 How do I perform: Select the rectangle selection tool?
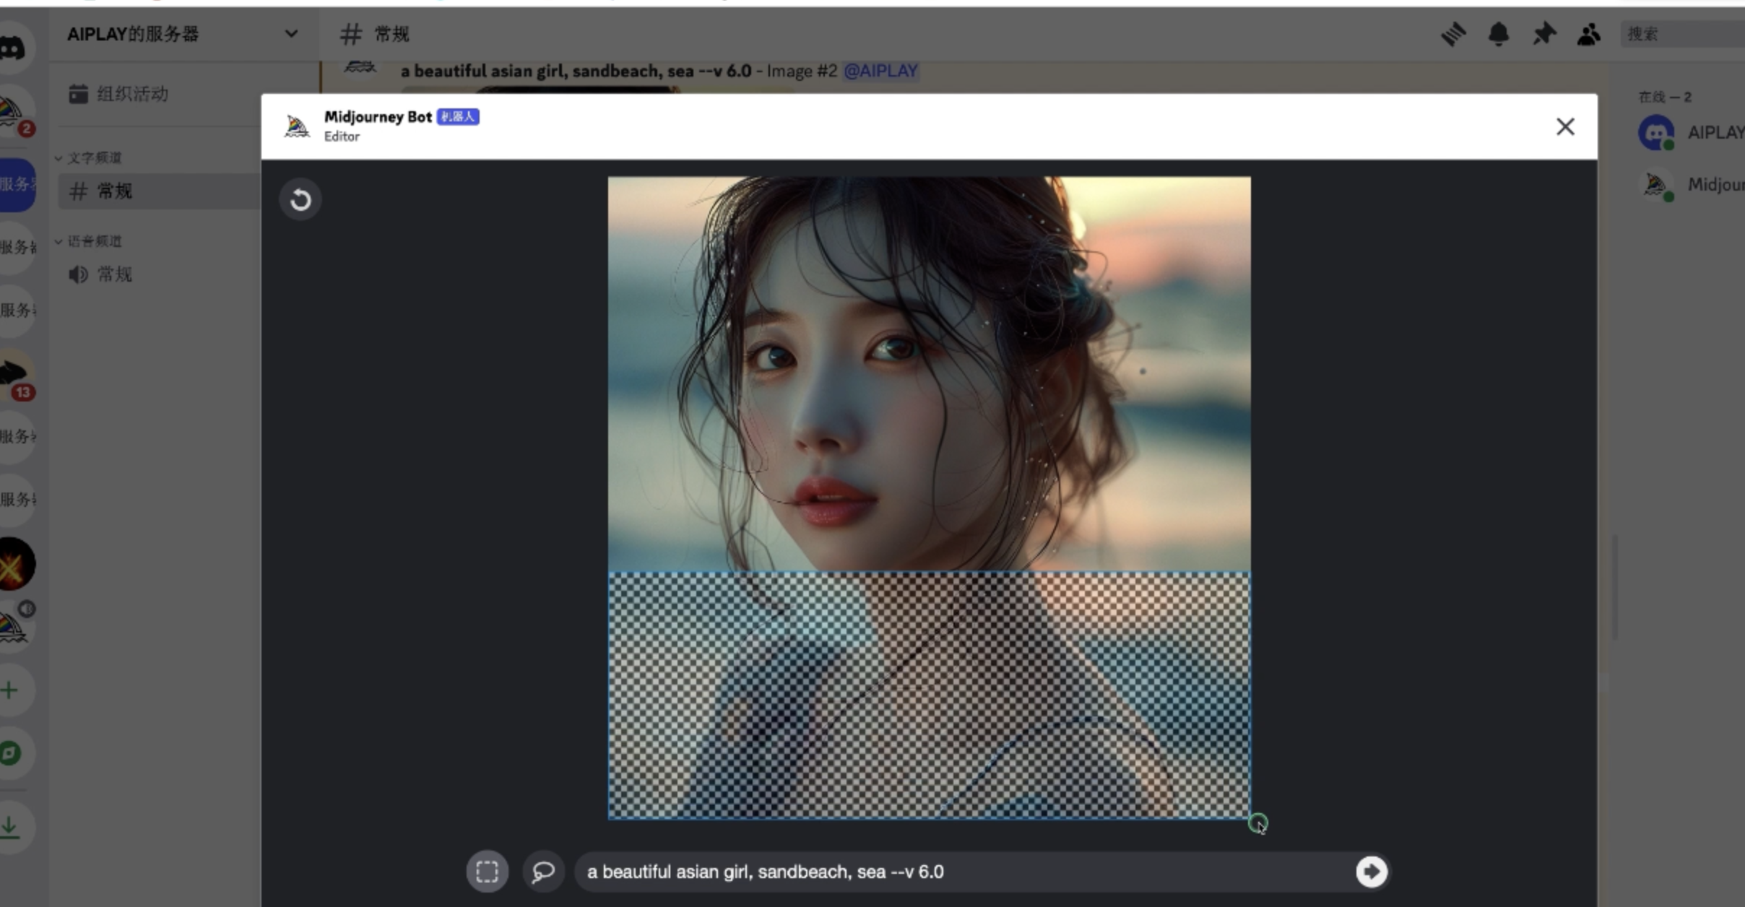pyautogui.click(x=487, y=872)
